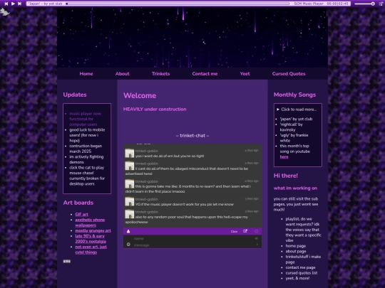The height and width of the screenshot is (288, 385).
Task: Focus the chat name input field
Action: point(194,238)
